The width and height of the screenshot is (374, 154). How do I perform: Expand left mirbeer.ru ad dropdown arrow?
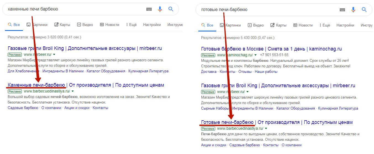pos(54,54)
